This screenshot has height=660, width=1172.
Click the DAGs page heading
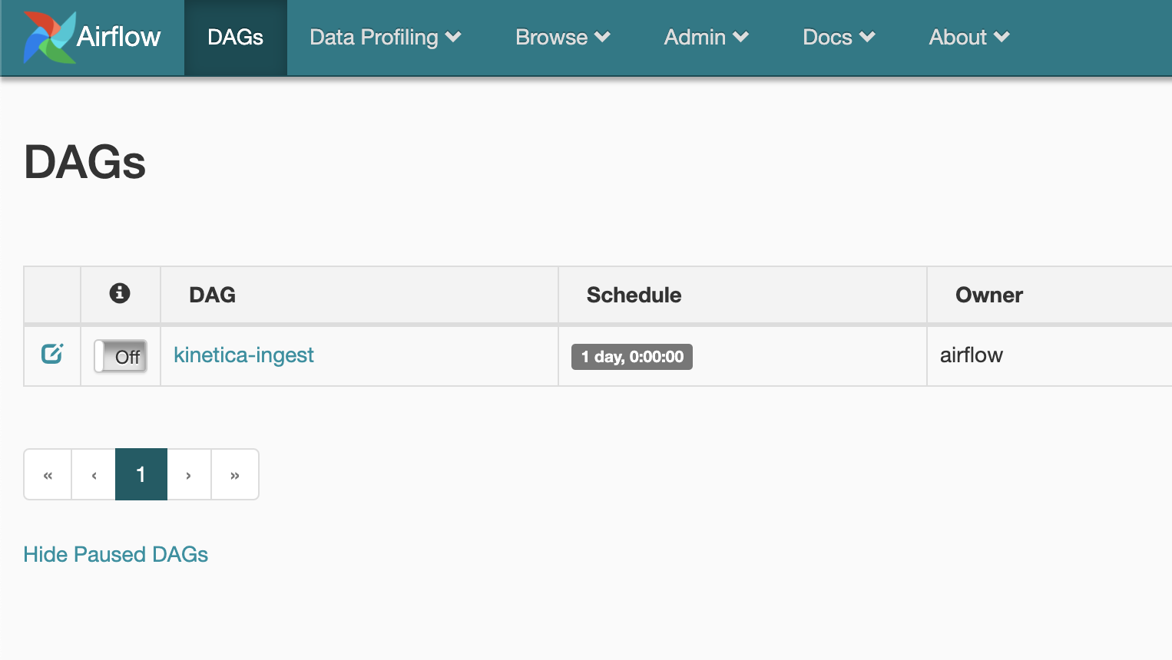pyautogui.click(x=85, y=162)
